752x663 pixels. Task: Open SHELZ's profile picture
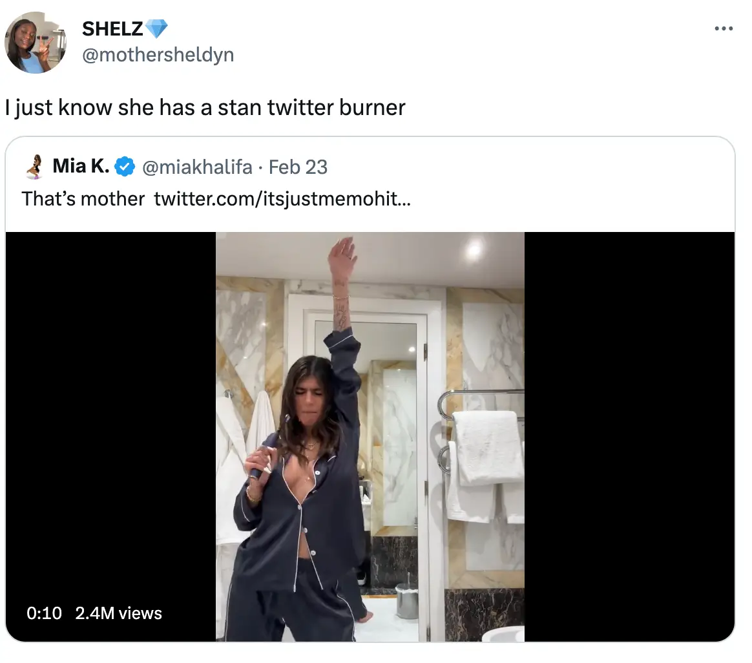pyautogui.click(x=35, y=42)
